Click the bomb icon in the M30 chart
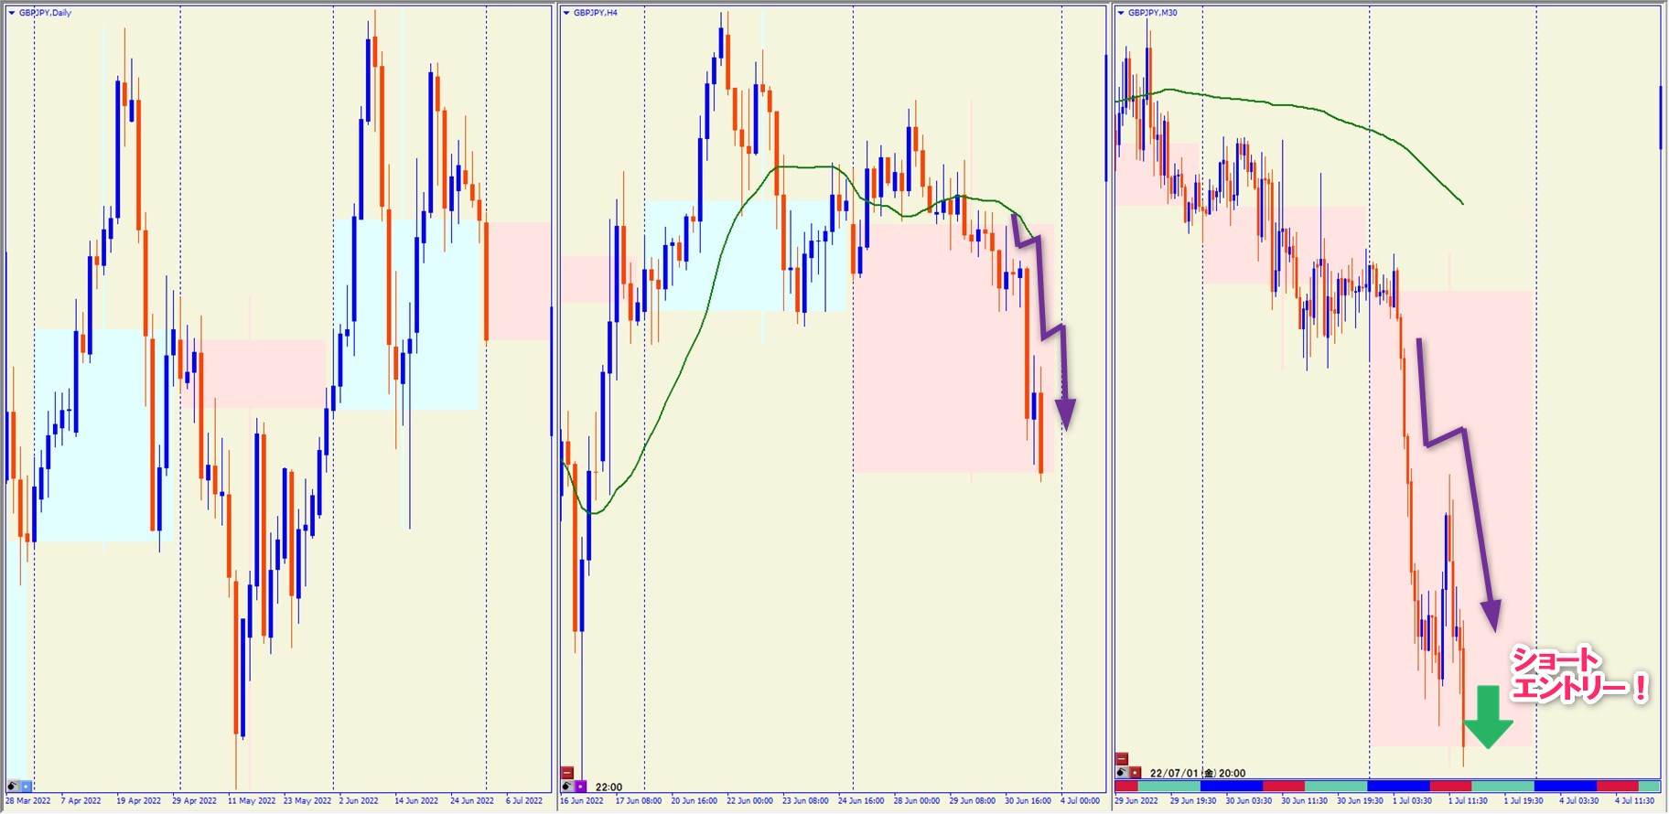Viewport: 1669px width, 814px height. [x=1122, y=773]
